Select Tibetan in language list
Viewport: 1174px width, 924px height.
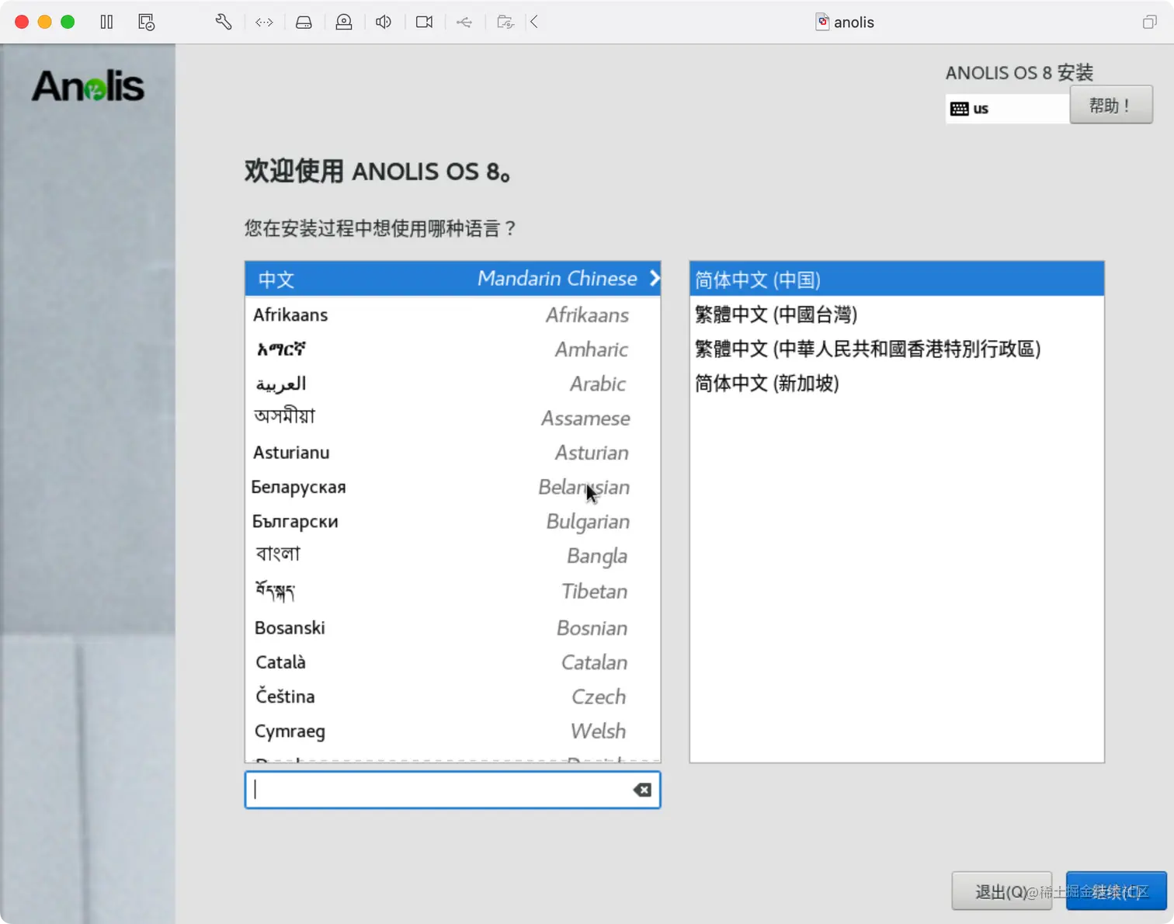453,592
